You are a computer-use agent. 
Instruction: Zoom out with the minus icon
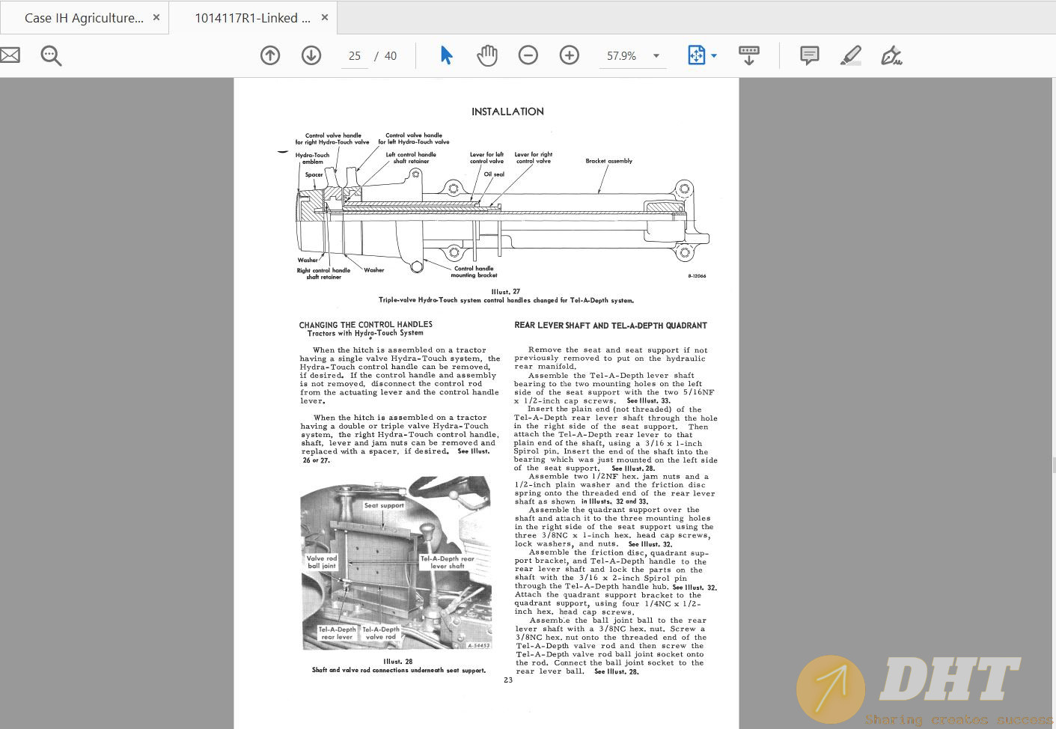click(528, 55)
